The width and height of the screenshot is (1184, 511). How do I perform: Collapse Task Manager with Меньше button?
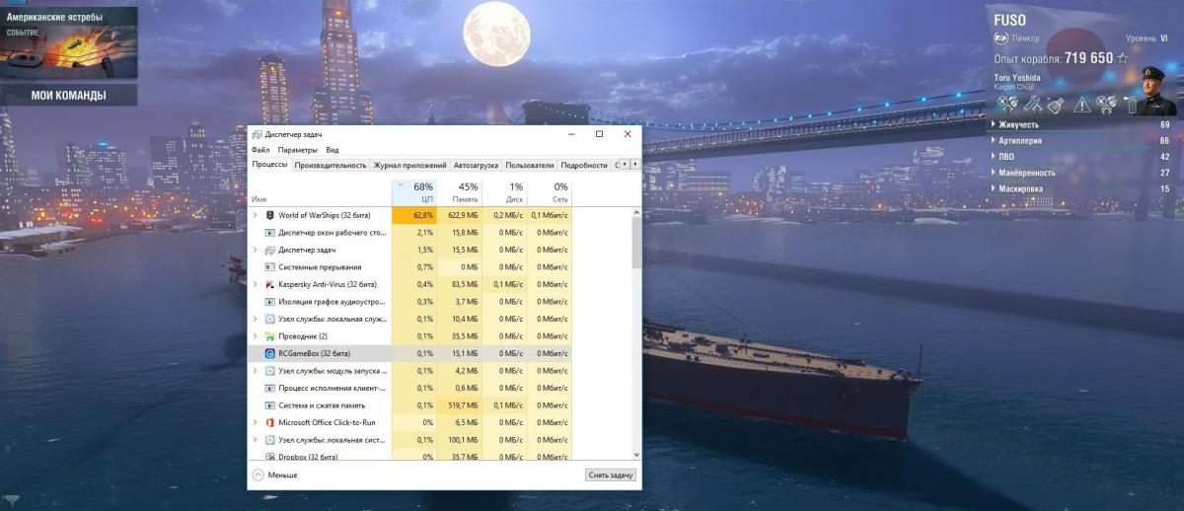tap(275, 474)
